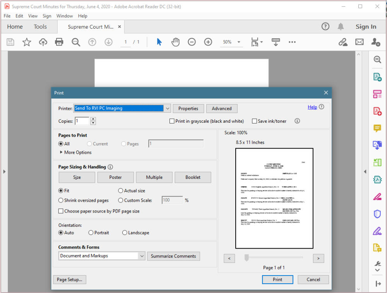Click the Save file icon in toolbar
Screen dimensions: 387x293
click(10, 42)
